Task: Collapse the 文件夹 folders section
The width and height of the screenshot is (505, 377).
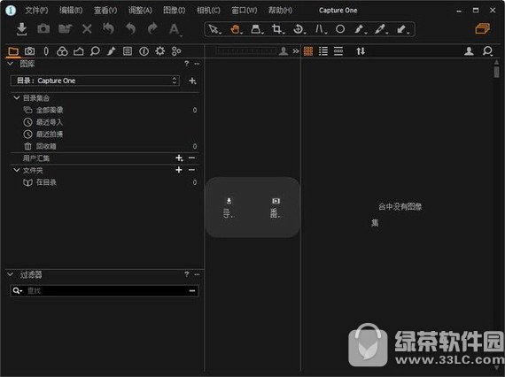Action: (17, 170)
